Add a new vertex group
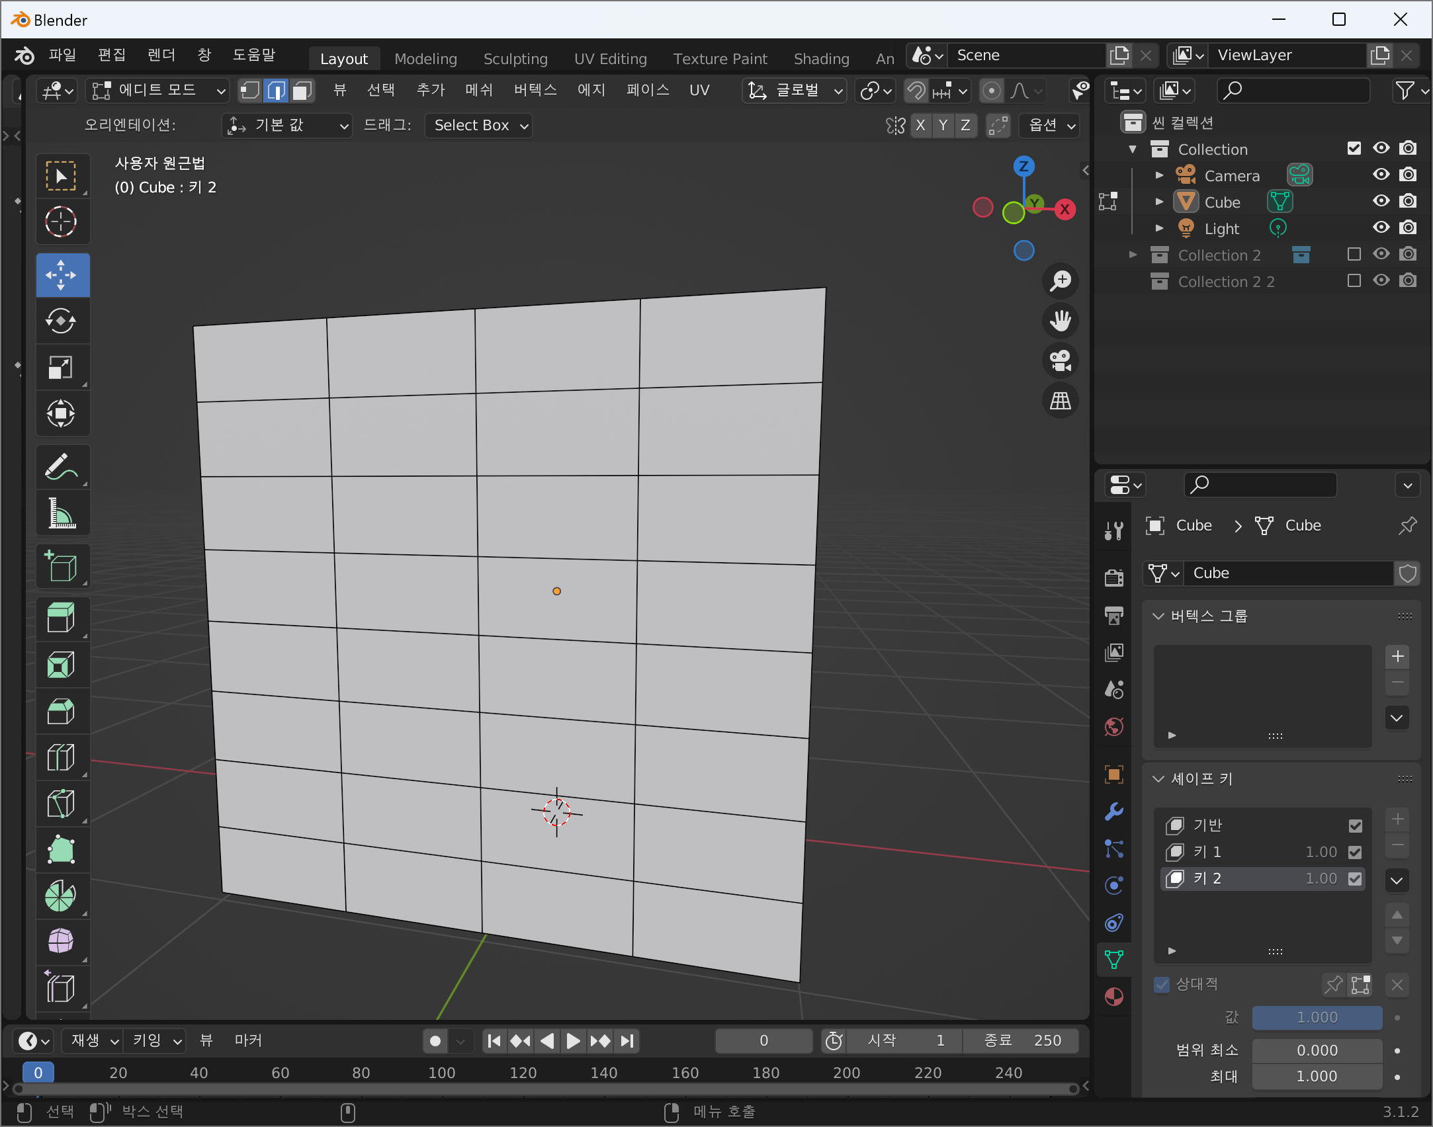Screen dimensions: 1433x1127 (x=1397, y=656)
